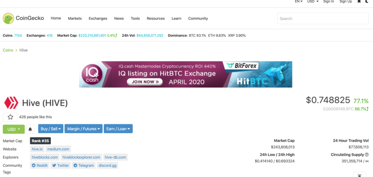Click the Coins breadcrumb link
Image resolution: width=373 pixels, height=177 pixels.
pyautogui.click(x=8, y=50)
